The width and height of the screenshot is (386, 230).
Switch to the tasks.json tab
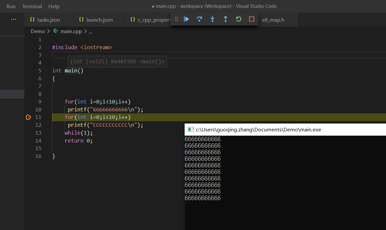49,20
